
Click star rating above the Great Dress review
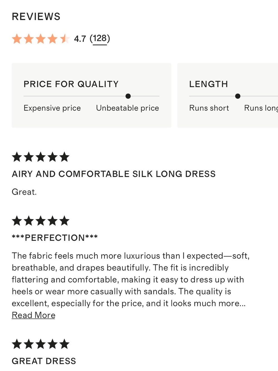pos(41,344)
